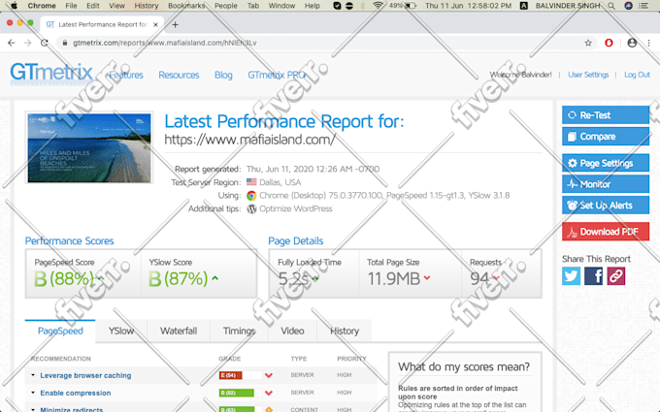Click the Re-Test button
The width and height of the screenshot is (660, 412).
(606, 114)
